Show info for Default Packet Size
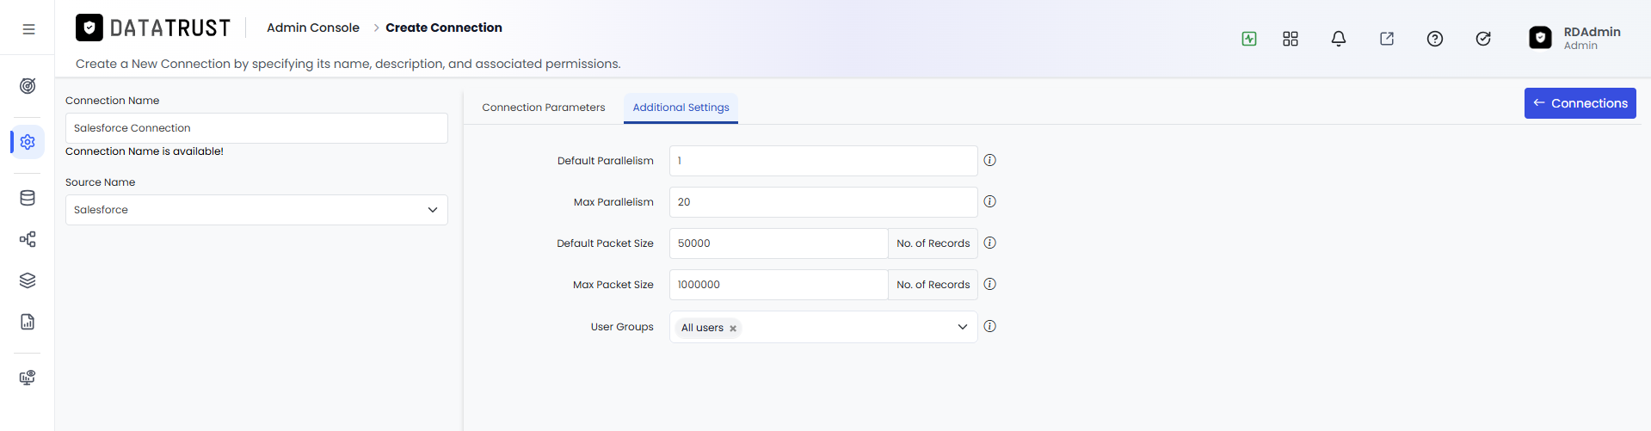Image resolution: width=1651 pixels, height=431 pixels. 990,243
